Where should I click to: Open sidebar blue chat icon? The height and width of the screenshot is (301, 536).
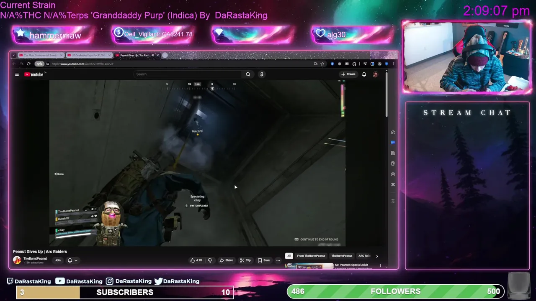393,143
